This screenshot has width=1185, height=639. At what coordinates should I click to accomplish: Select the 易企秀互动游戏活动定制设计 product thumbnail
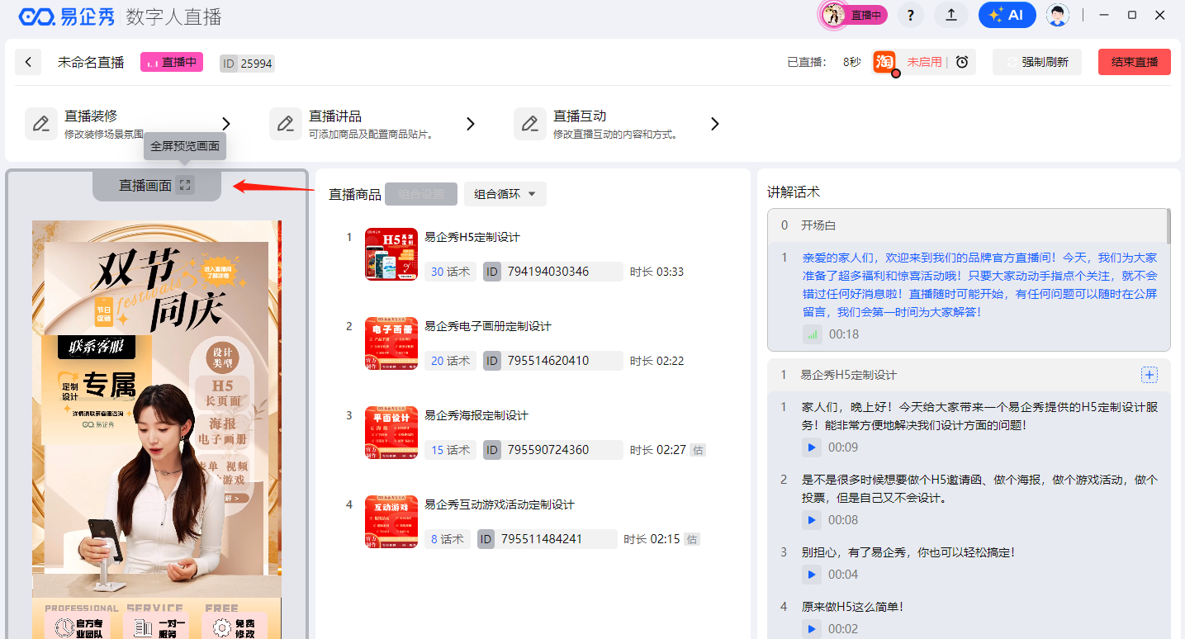pyautogui.click(x=391, y=522)
